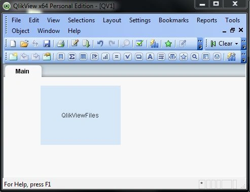Image resolution: width=250 pixels, height=192 pixels.
Task: Create a Button object
Action: [x=139, y=57]
